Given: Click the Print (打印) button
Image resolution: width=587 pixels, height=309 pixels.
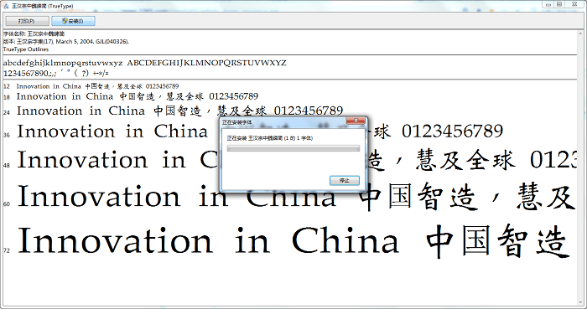Looking at the screenshot, I should (27, 21).
